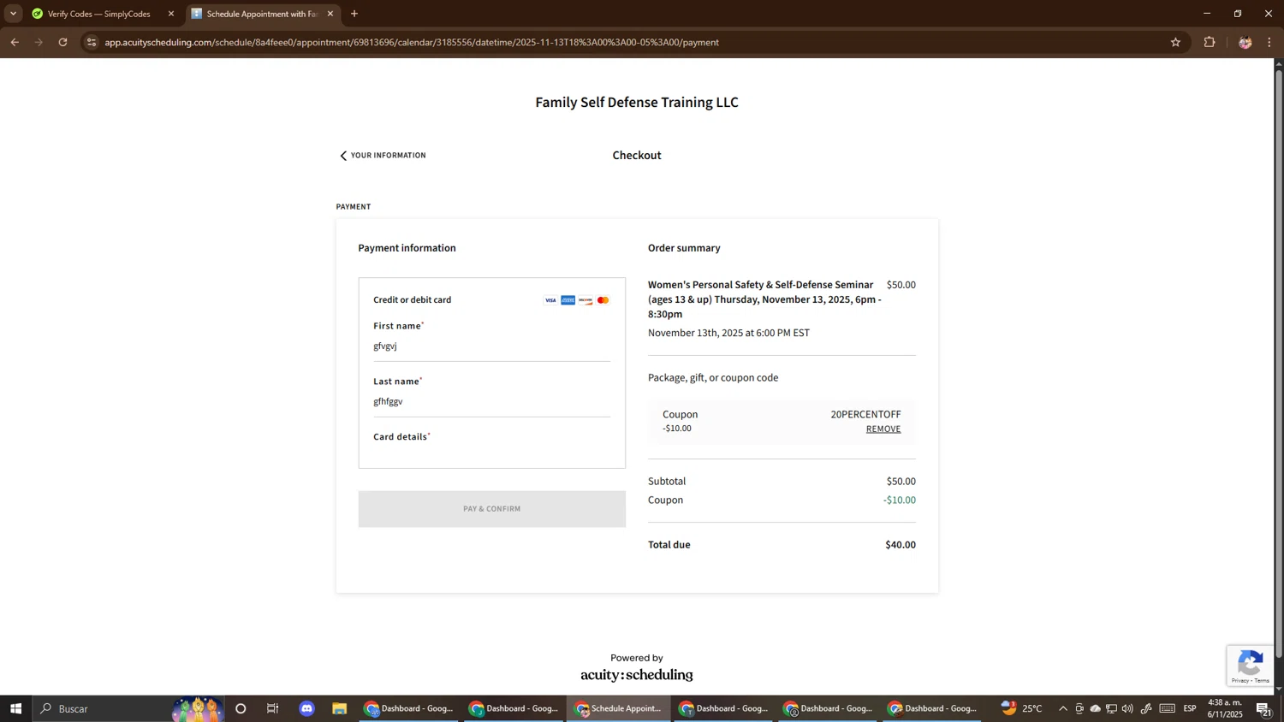1284x722 pixels.
Task: Edit the Last name field
Action: (491, 402)
